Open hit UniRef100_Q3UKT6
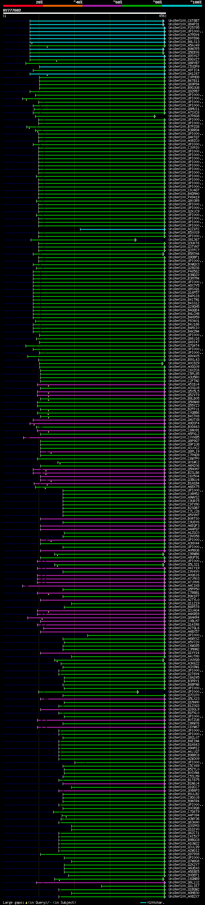205x905 pixels. [x=184, y=243]
